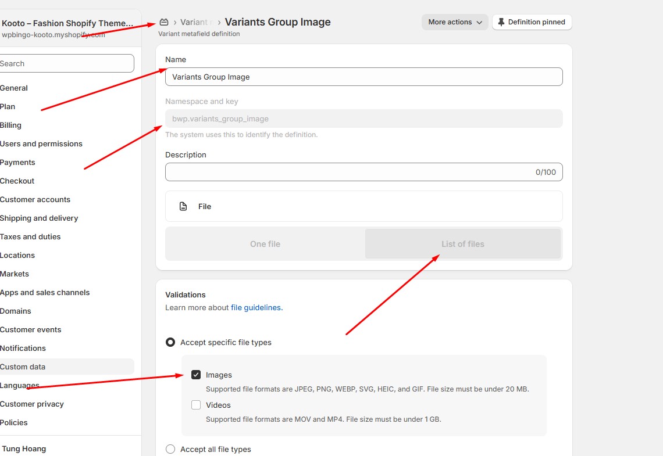Check the Images file type checkbox

tap(196, 375)
